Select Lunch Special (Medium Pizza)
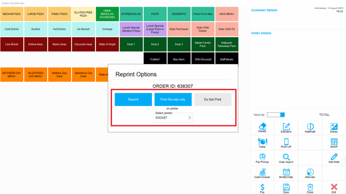The height and width of the screenshot is (194, 346). click(x=131, y=29)
